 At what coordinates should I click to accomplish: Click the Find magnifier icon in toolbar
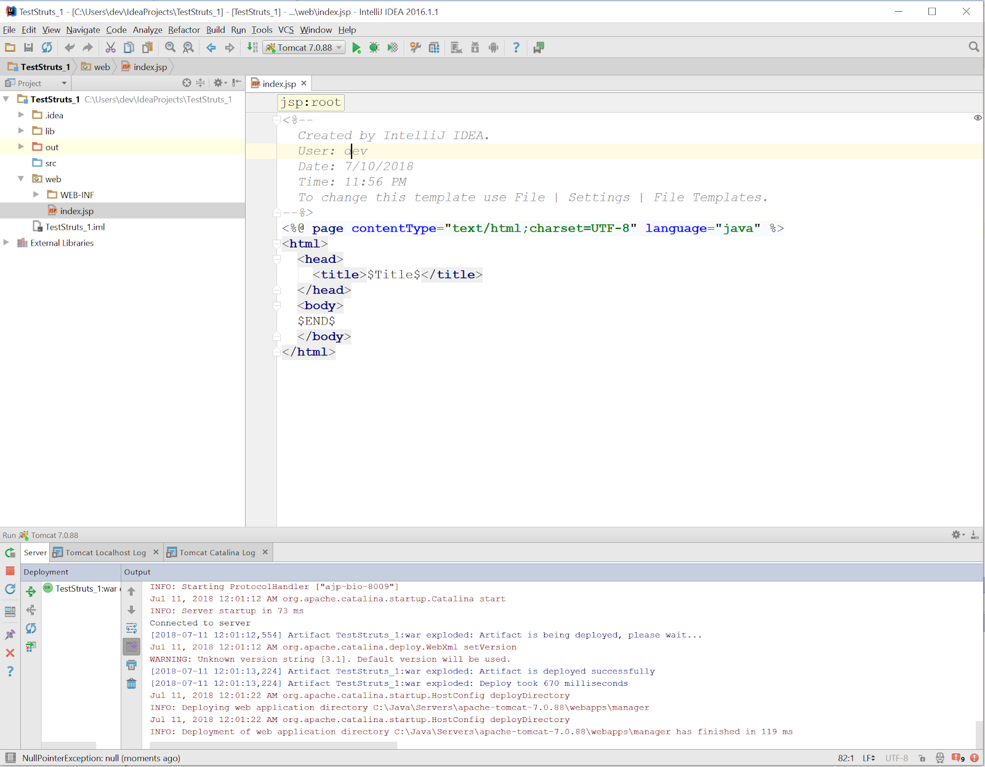click(x=171, y=48)
